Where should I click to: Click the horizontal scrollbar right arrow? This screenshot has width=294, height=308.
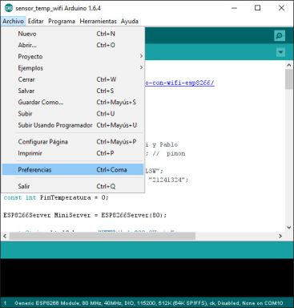[x=280, y=236]
